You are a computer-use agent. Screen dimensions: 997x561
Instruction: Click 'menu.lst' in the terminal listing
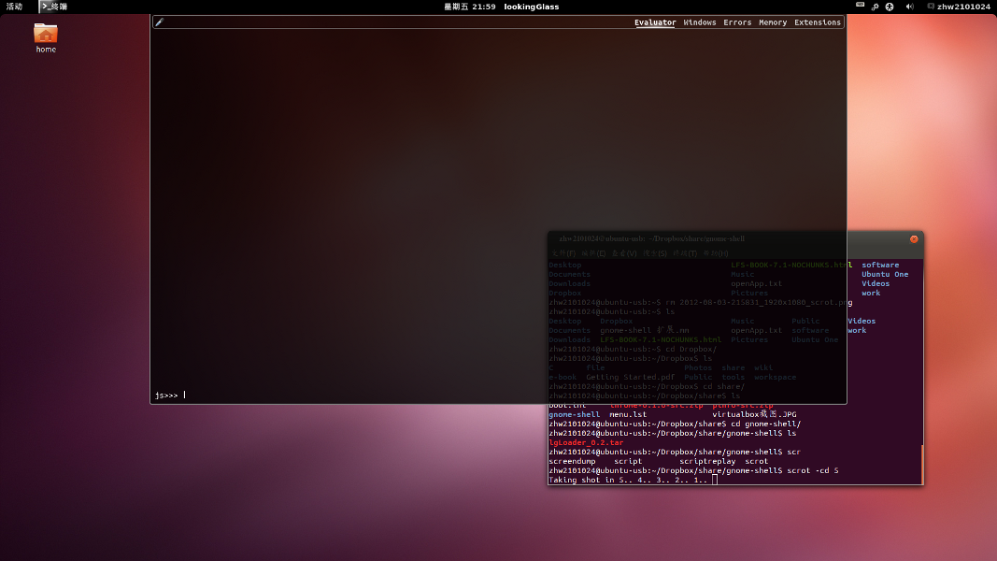click(x=628, y=414)
